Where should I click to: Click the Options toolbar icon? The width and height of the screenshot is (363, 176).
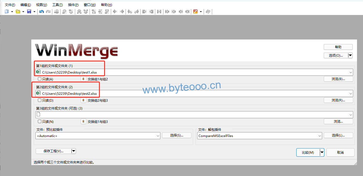coord(195,11)
